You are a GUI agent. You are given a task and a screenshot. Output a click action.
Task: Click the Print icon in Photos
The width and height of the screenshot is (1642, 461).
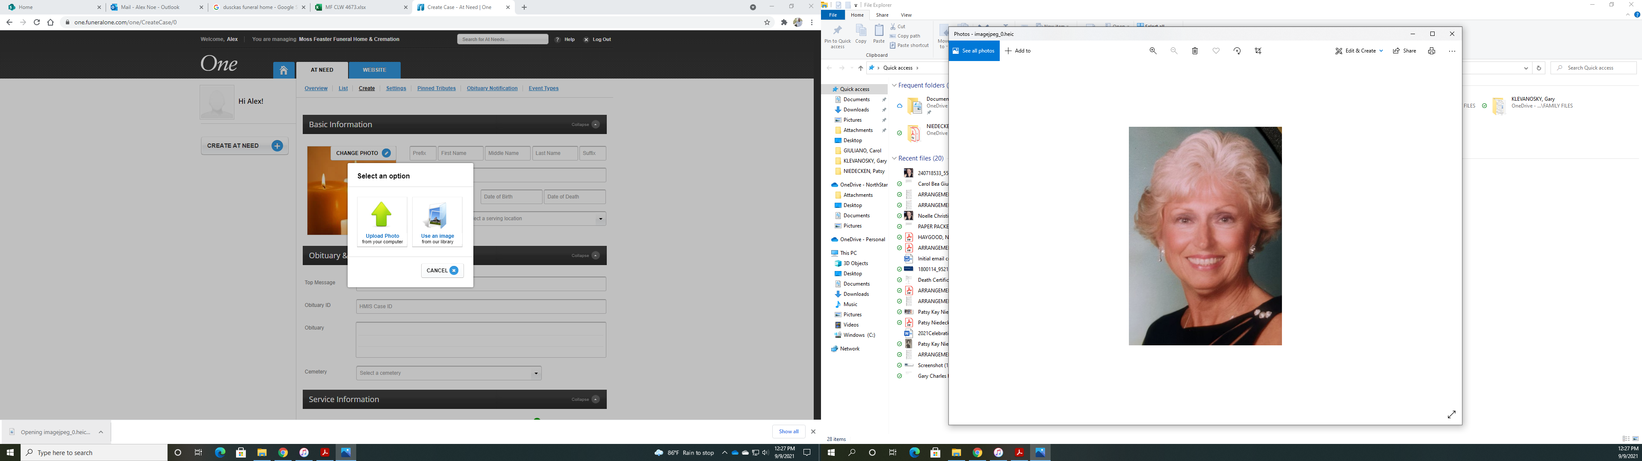click(x=1431, y=51)
